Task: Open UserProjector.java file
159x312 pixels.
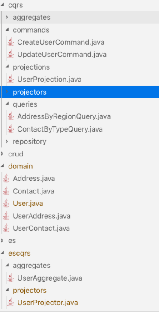Action: [x=48, y=303]
